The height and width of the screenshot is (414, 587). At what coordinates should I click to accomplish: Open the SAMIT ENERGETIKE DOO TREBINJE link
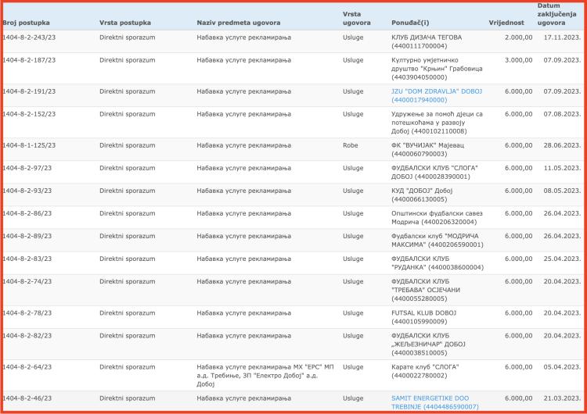pos(434,402)
